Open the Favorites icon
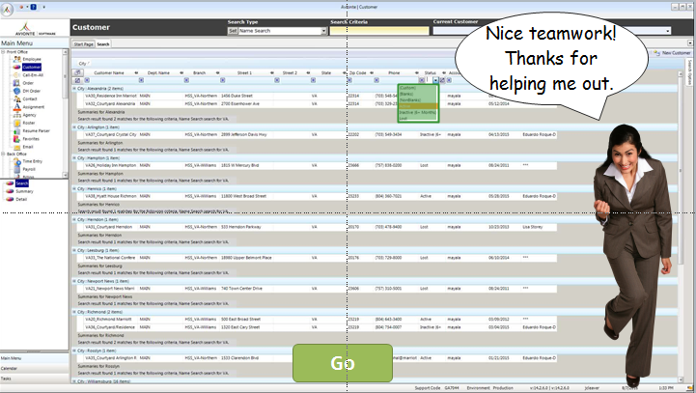 click(17, 139)
